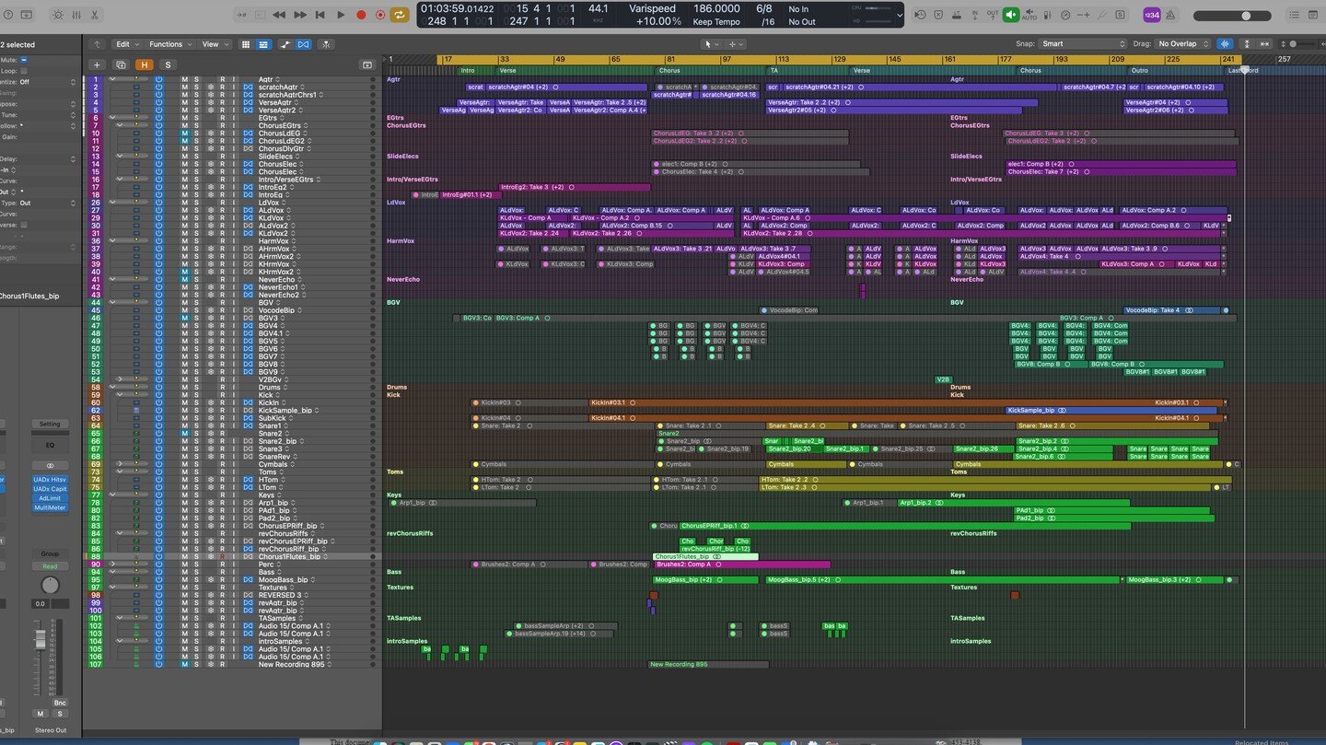1326x745 pixels.
Task: Add a new track with plus button
Action: click(97, 64)
